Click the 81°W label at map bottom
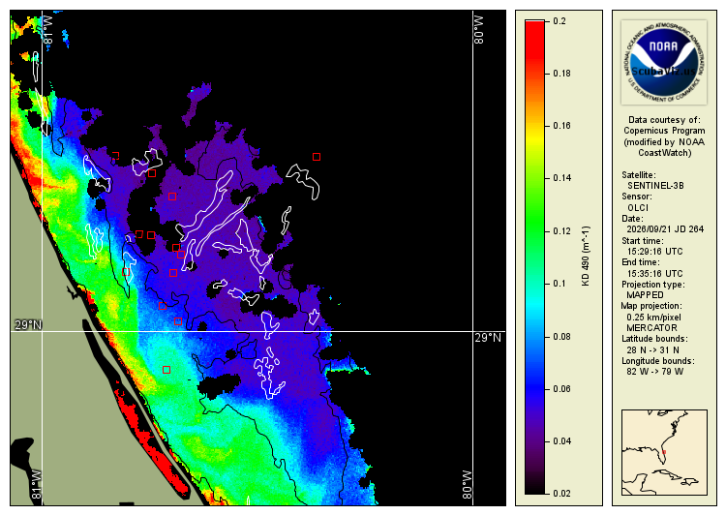Screen dimensions: 726x515 pos(37,485)
